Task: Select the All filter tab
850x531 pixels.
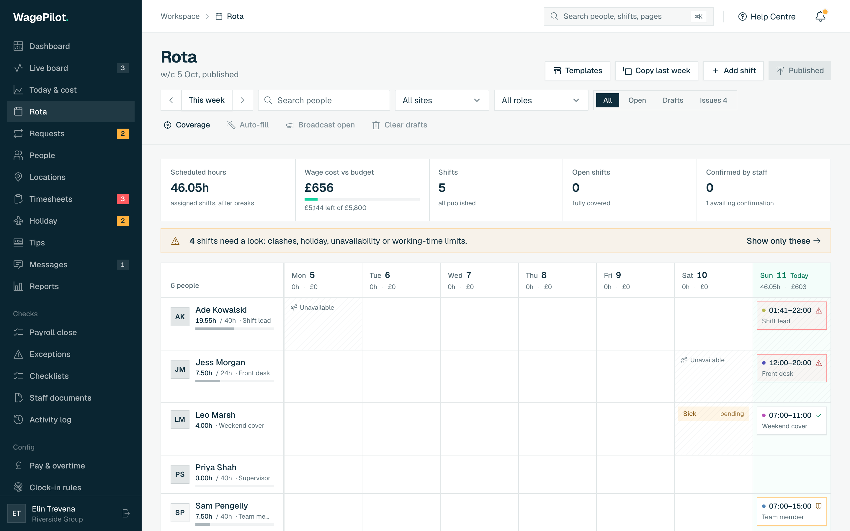Action: click(607, 100)
